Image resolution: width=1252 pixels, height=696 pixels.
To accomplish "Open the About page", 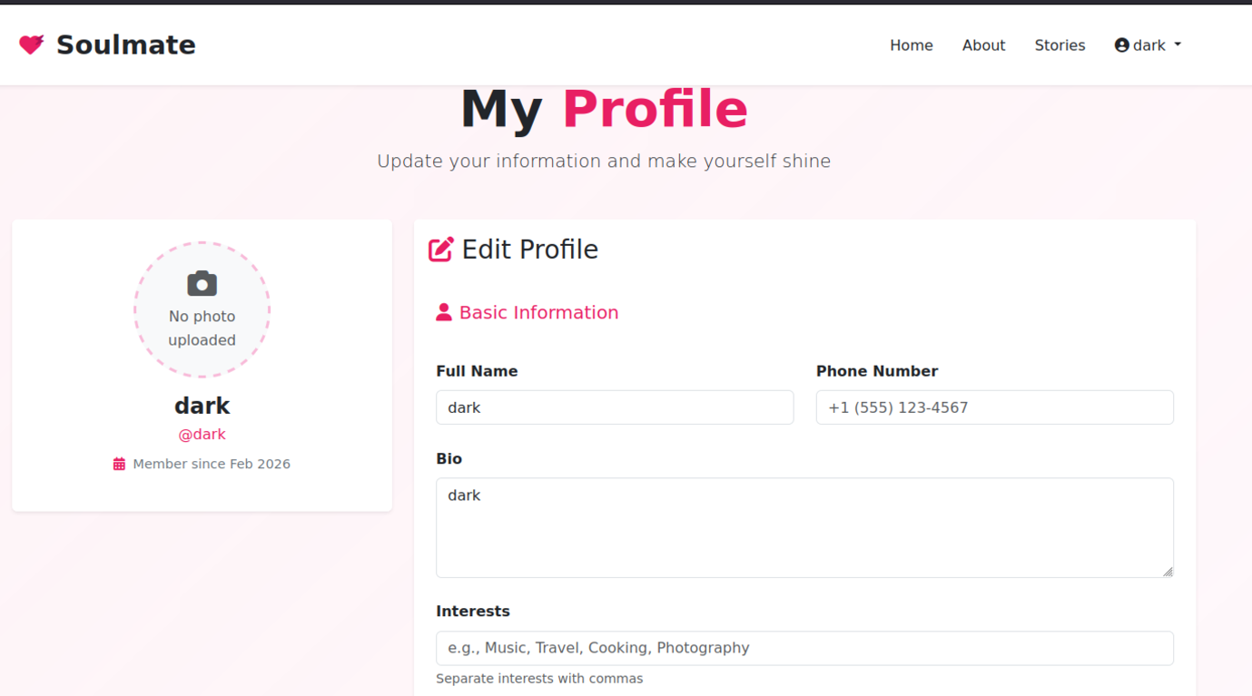I will click(983, 45).
